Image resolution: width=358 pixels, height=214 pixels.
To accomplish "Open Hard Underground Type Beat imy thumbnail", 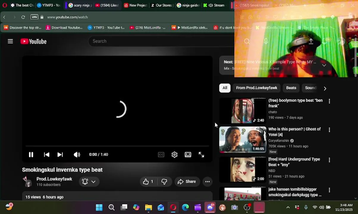I will [x=243, y=169].
